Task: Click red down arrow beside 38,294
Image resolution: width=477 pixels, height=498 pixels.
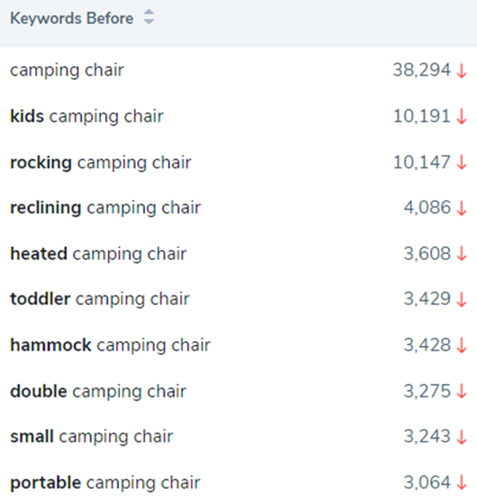Action: pos(462,71)
